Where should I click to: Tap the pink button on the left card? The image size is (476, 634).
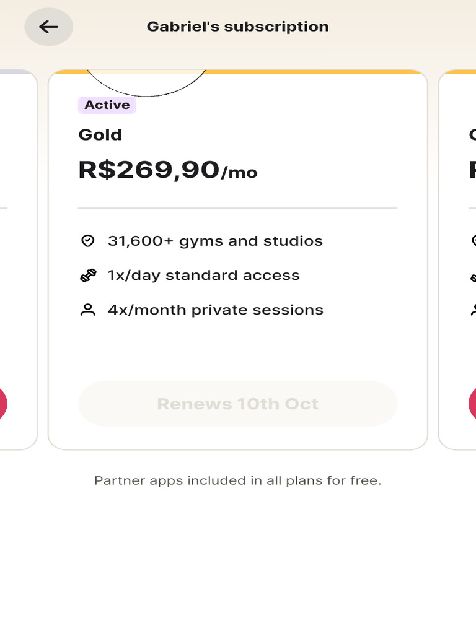[x=2, y=404]
